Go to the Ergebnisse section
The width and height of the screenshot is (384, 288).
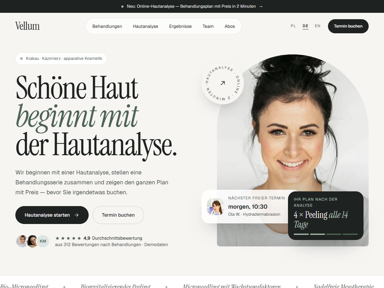click(180, 26)
